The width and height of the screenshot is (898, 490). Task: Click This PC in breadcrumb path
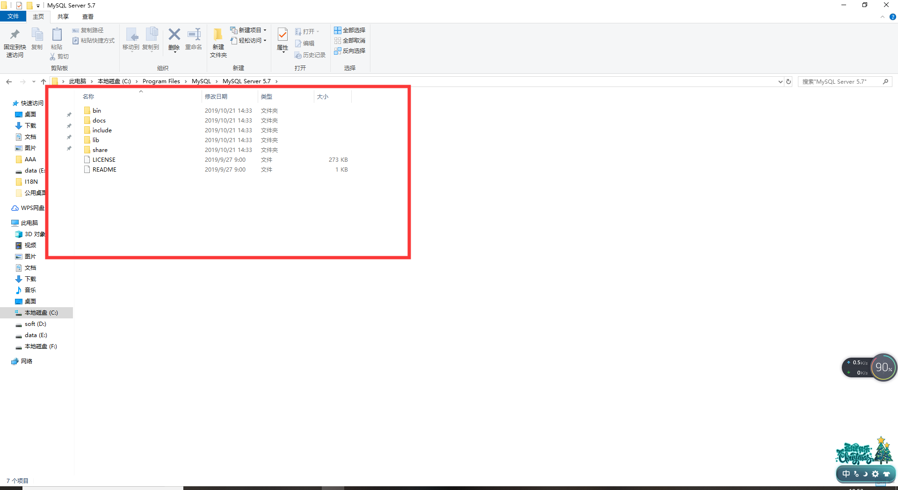coord(78,81)
